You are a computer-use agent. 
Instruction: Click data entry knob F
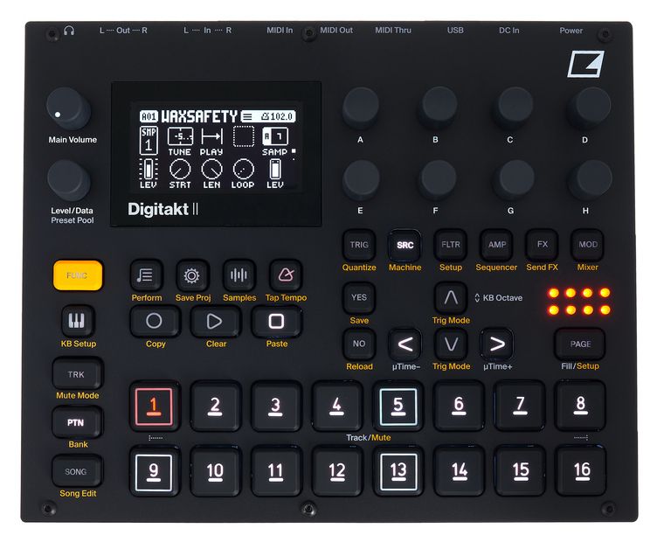coord(439,179)
